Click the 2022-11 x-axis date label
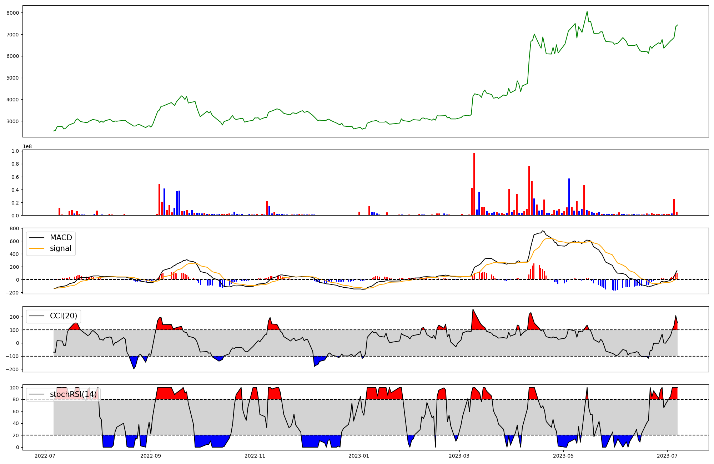This screenshot has height=464, width=714. pyautogui.click(x=255, y=455)
